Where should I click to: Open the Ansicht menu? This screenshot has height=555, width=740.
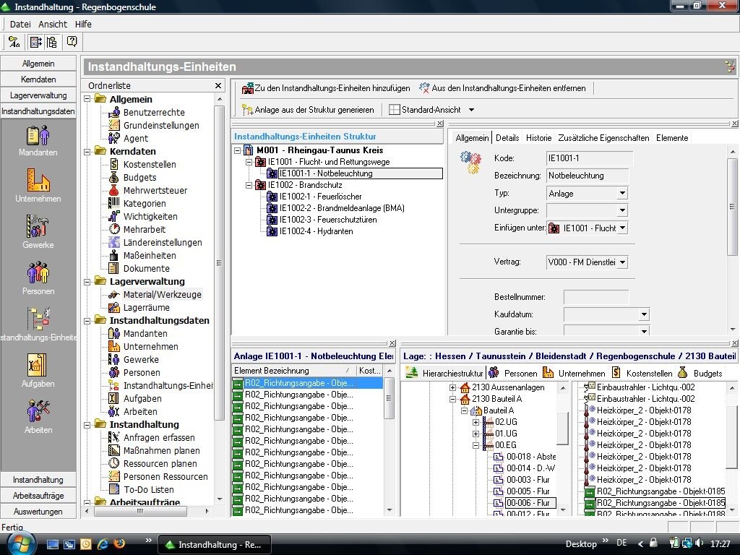[x=52, y=24]
